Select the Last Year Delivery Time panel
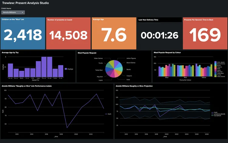 pyautogui.click(x=159, y=34)
